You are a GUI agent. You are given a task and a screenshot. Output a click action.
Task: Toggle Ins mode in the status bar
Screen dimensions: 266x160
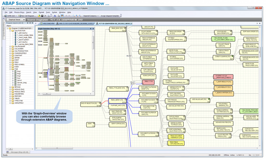point(250,155)
